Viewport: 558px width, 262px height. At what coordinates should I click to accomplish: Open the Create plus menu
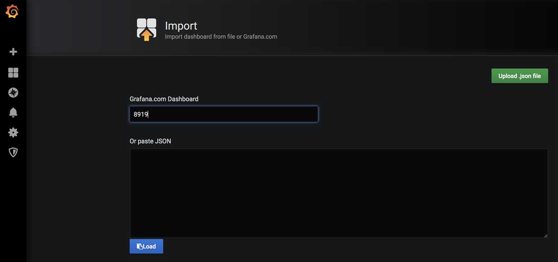13,52
